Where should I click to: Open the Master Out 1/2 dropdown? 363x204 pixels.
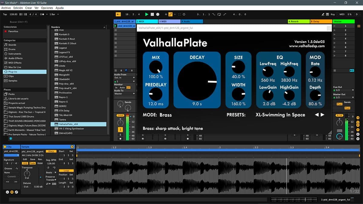(343, 97)
